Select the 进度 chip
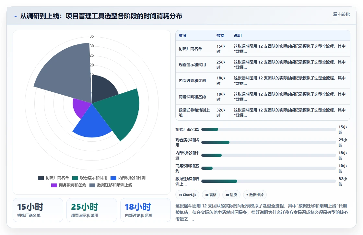 pyautogui.click(x=231, y=195)
